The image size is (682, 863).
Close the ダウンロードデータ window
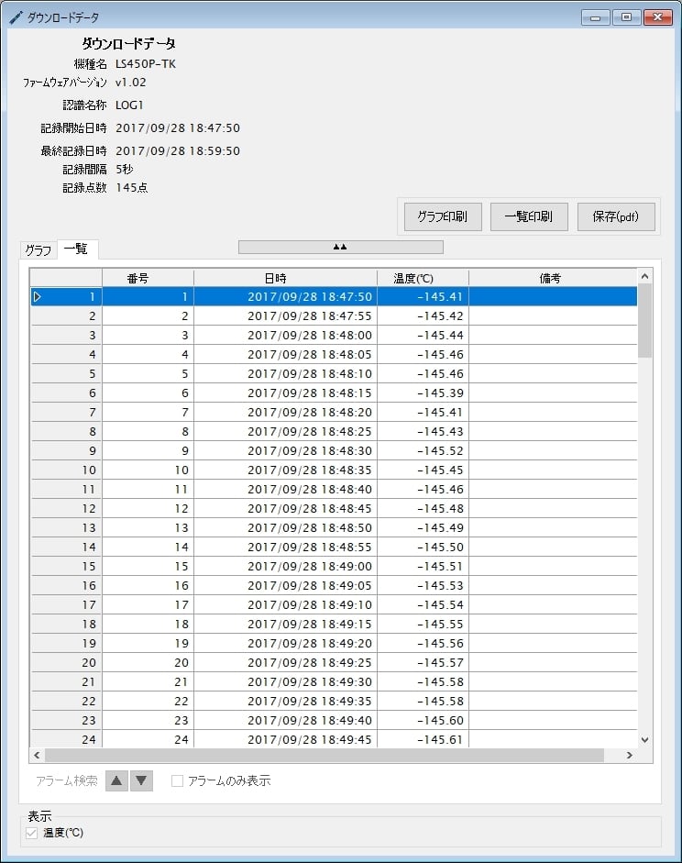click(x=658, y=17)
